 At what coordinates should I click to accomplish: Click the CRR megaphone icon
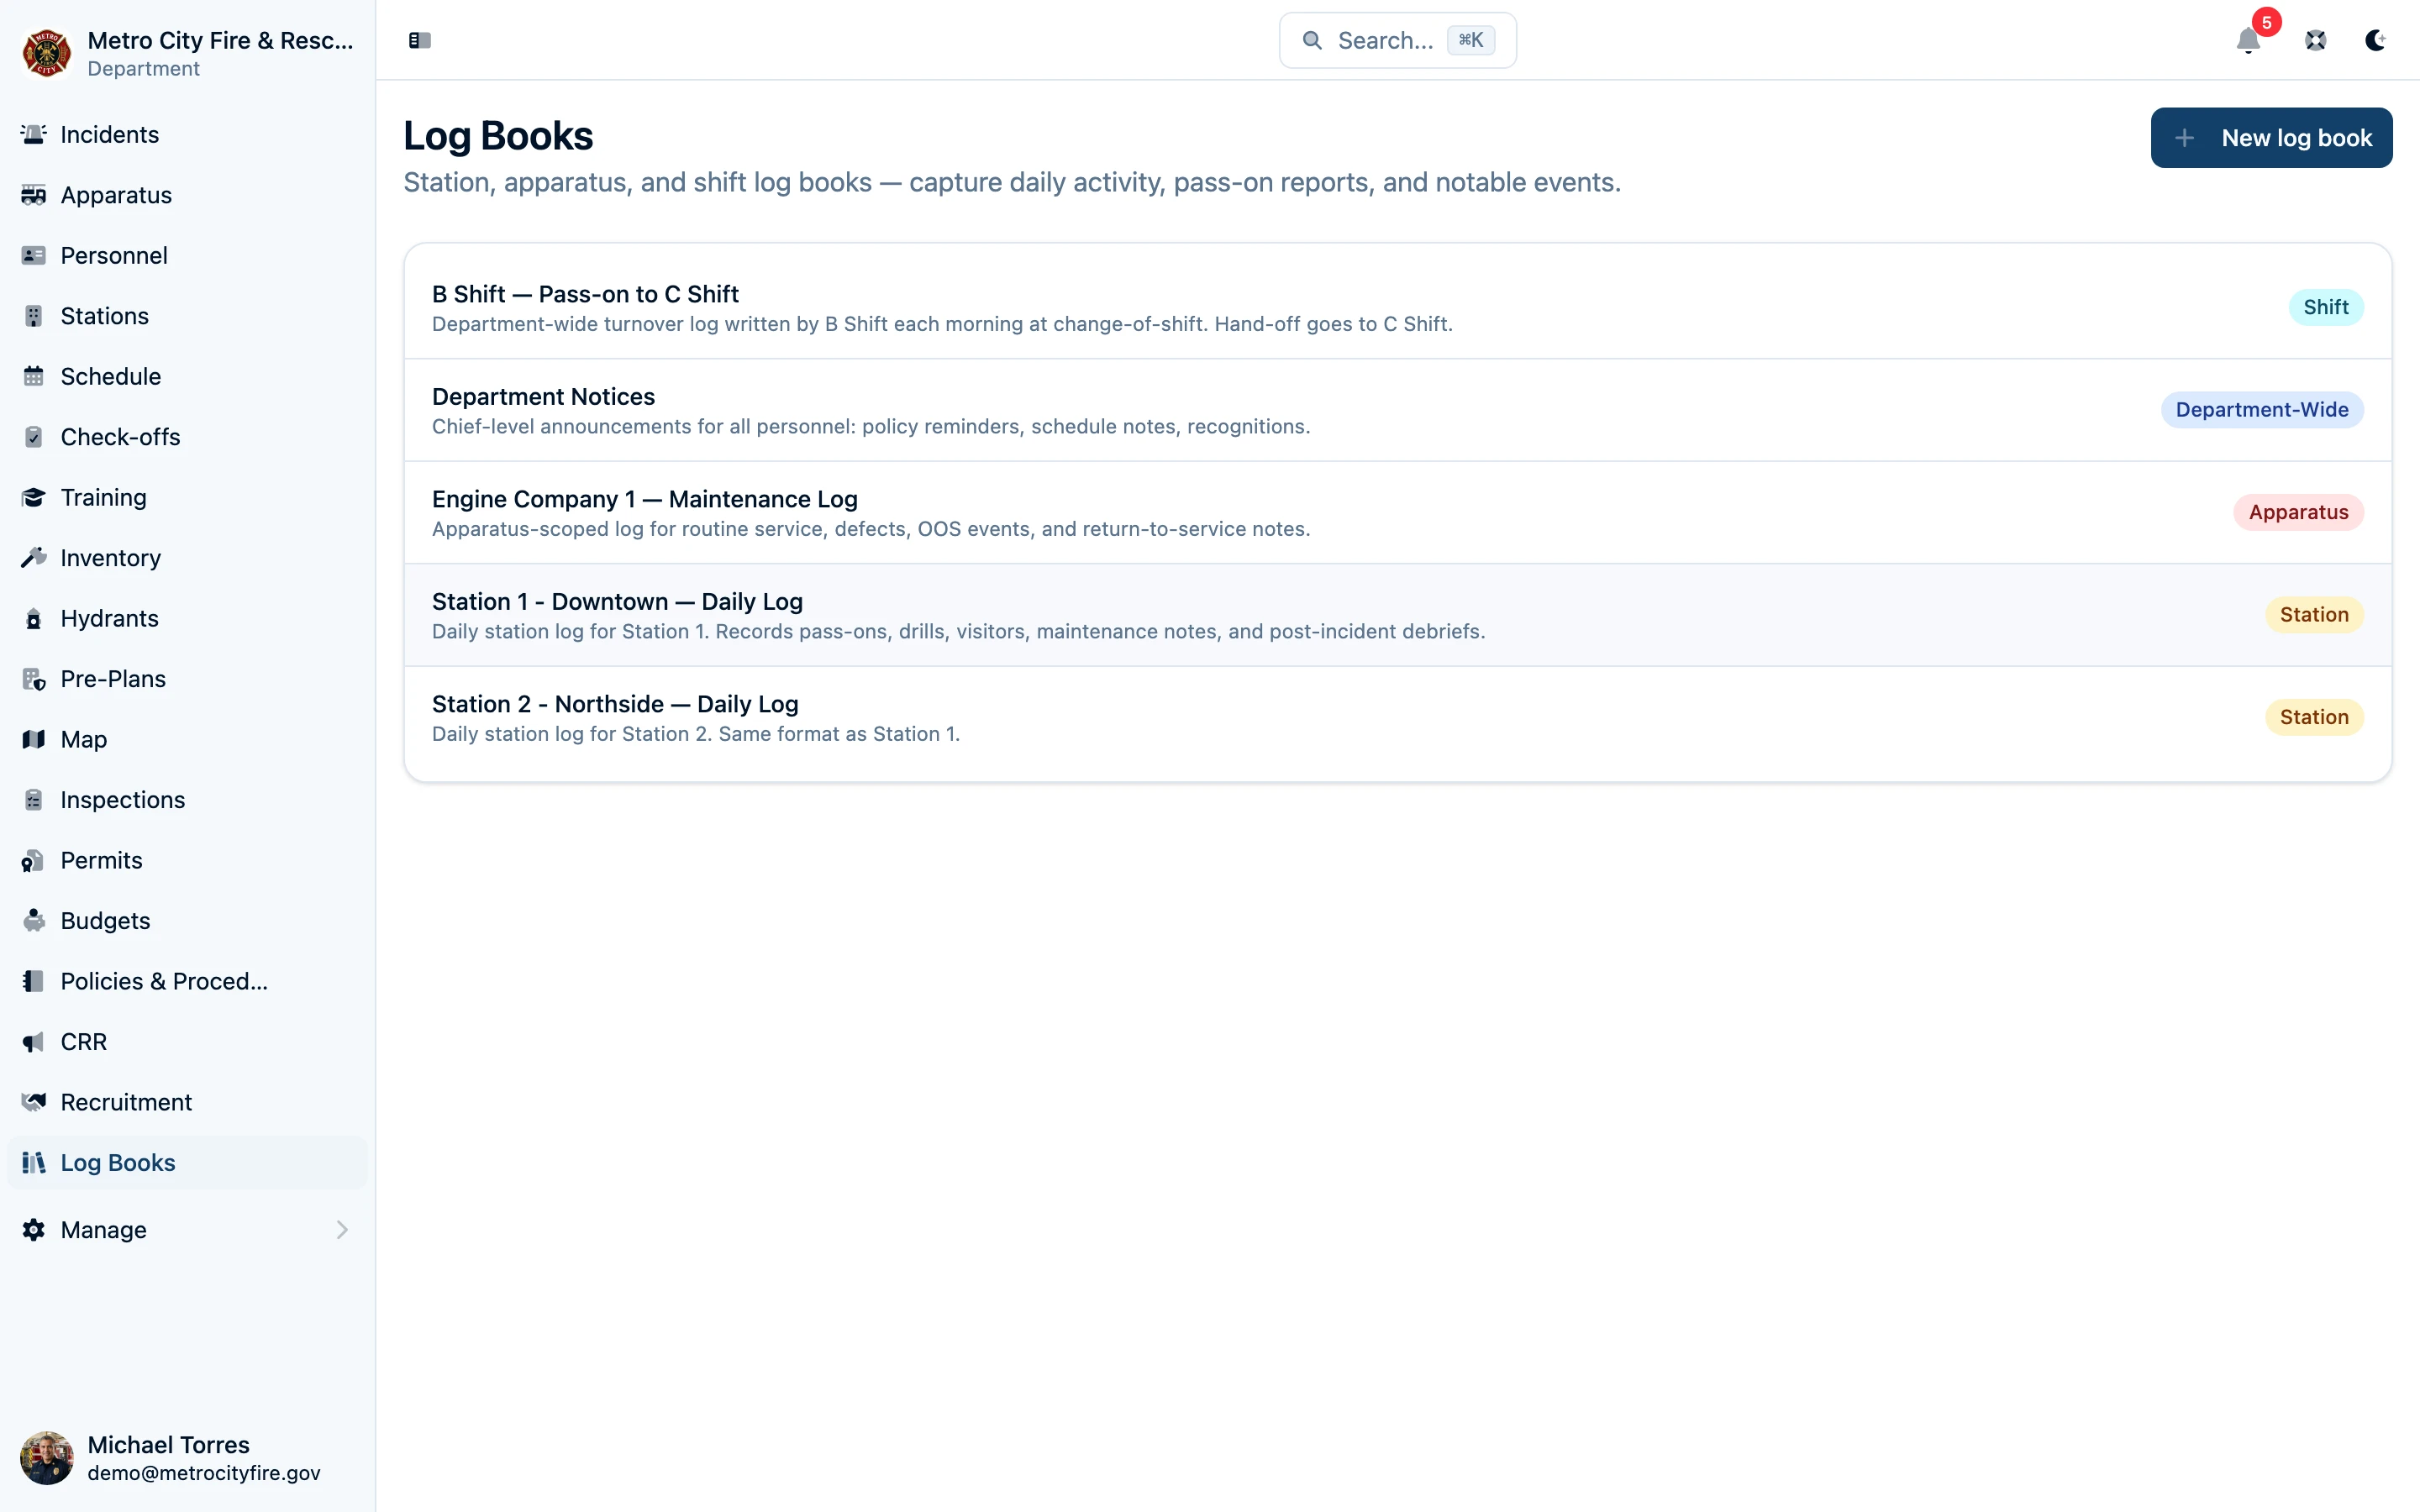point(33,1042)
